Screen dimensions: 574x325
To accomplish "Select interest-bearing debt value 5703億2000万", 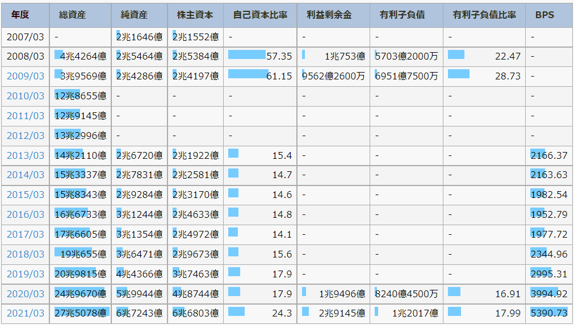I will coord(407,56).
